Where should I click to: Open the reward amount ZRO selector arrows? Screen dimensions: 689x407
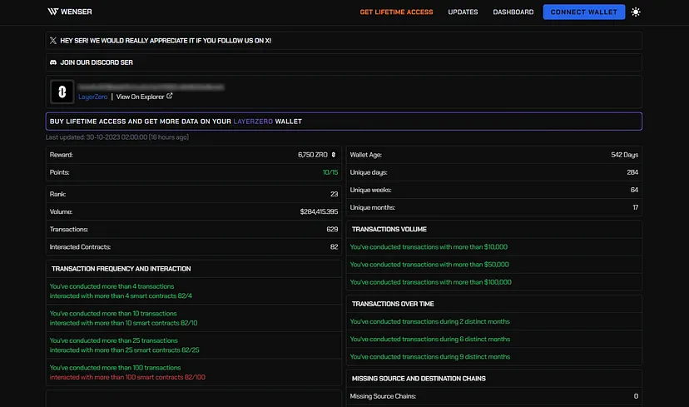click(334, 155)
